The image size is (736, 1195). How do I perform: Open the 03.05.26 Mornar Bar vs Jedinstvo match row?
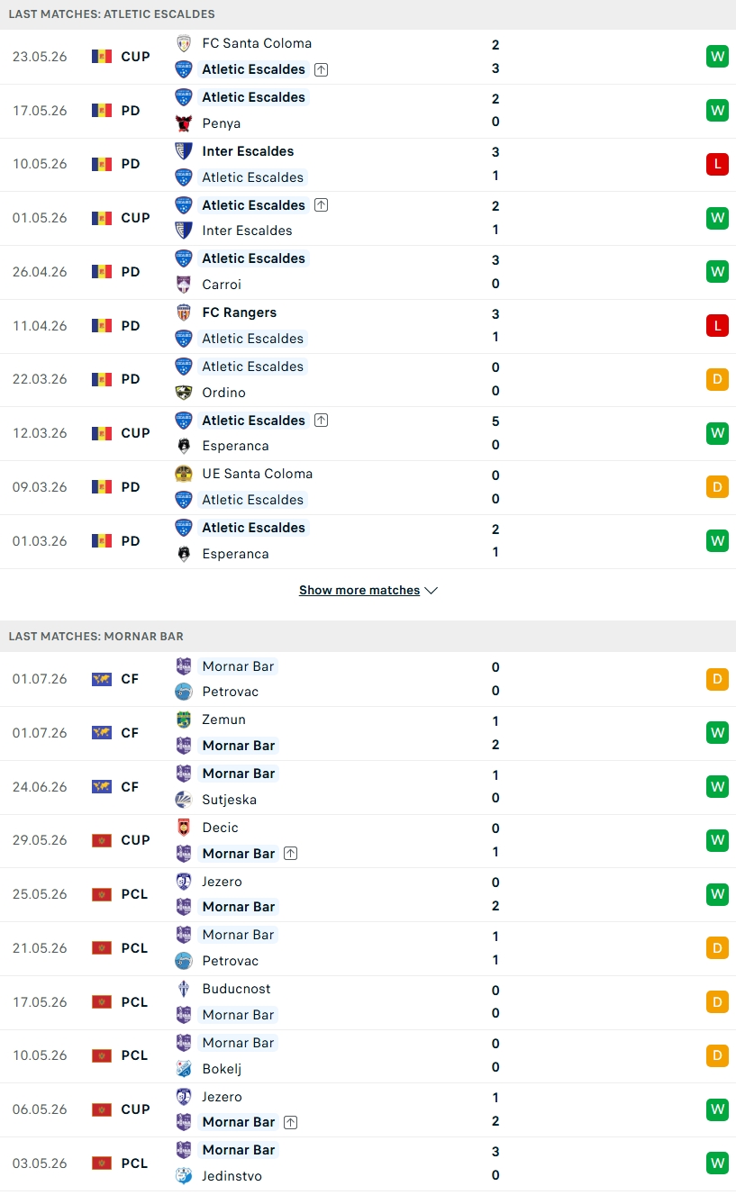pos(368,1163)
